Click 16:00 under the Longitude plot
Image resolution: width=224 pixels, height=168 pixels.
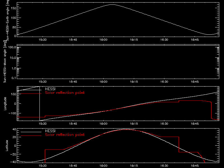(103, 123)
